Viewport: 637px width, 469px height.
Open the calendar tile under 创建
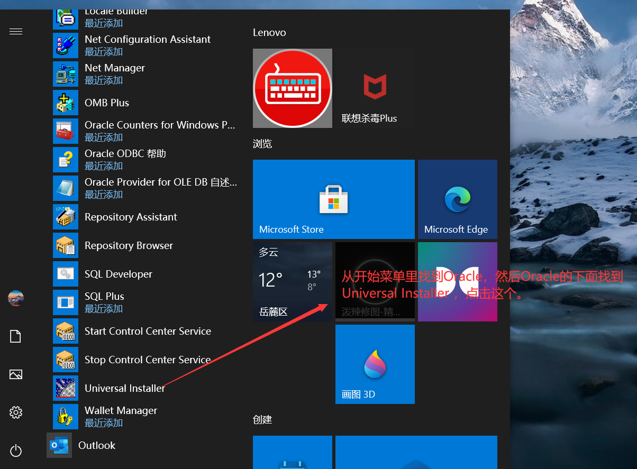coord(293,452)
